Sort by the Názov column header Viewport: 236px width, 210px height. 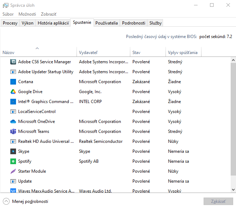(38, 52)
